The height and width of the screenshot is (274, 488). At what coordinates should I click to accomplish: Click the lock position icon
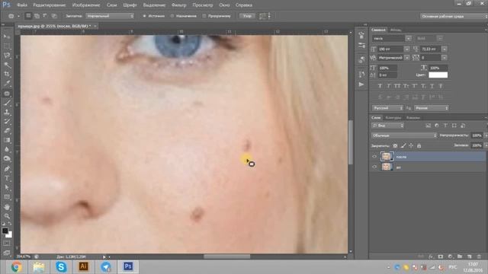411,145
